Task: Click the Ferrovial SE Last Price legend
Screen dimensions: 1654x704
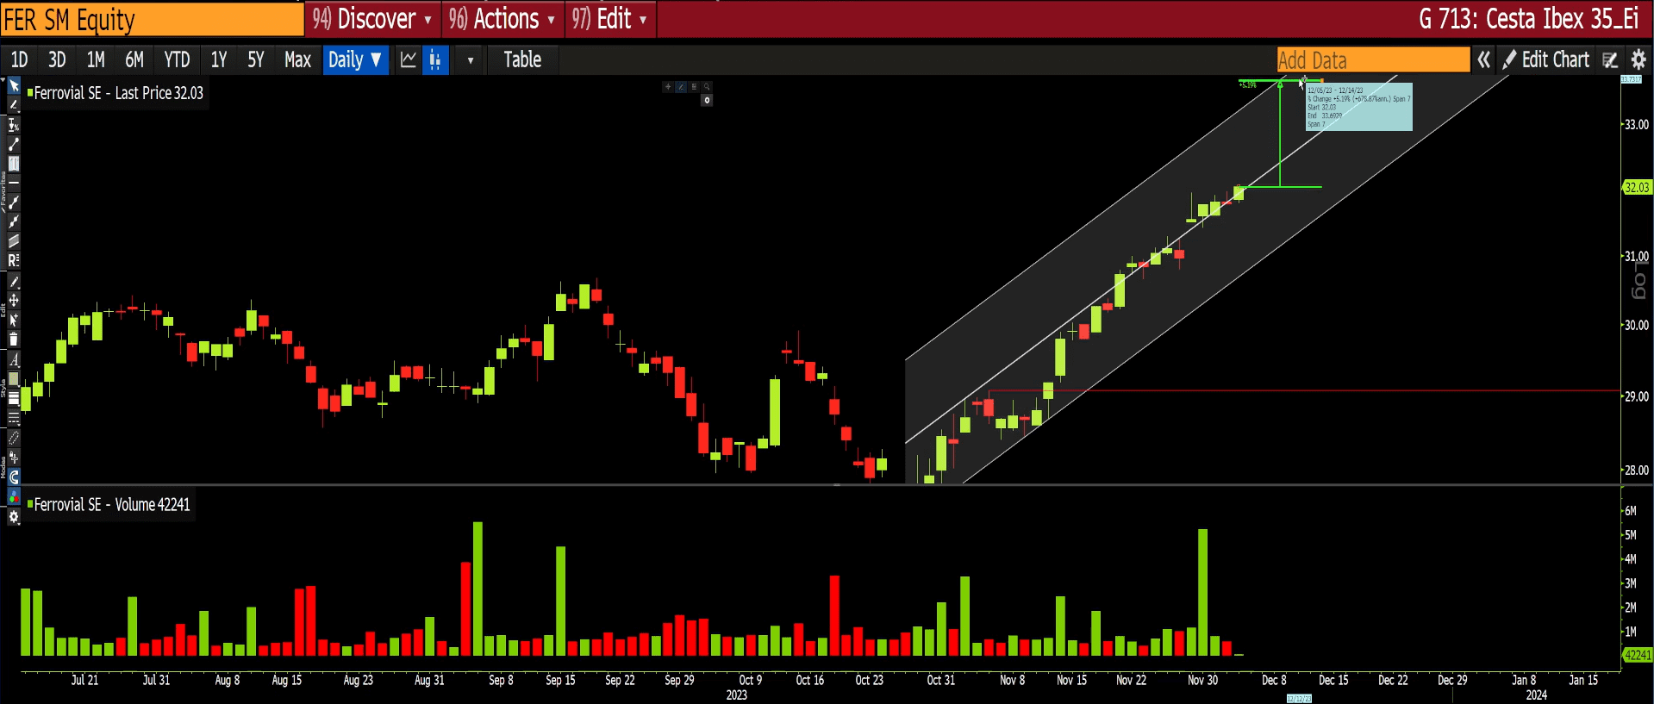Action: click(116, 93)
